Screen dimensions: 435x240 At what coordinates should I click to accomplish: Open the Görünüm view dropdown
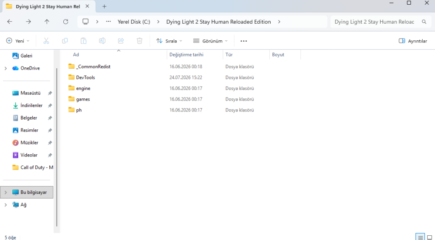tap(210, 41)
